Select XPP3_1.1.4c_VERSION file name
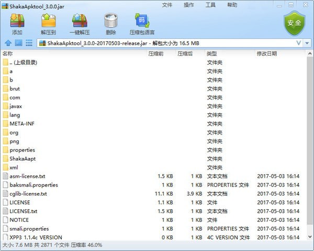Screen dimensions: 314x251 pos(36,237)
